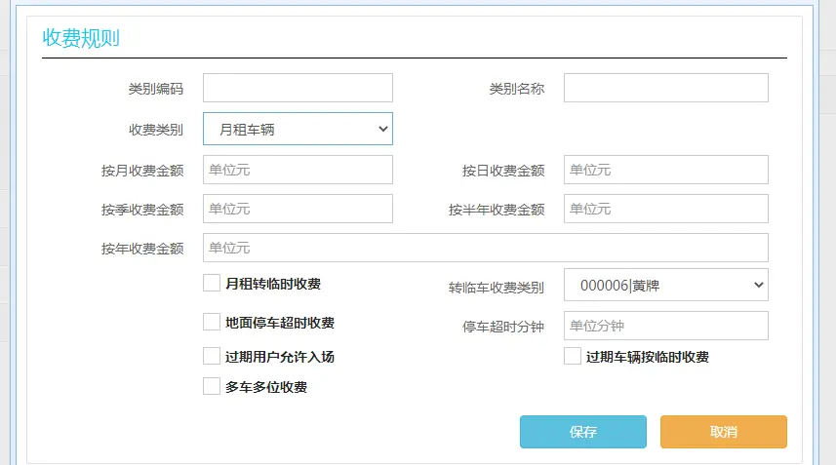The width and height of the screenshot is (836, 465).
Task: Enable the 月租转临时收费 checkbox
Action: pyautogui.click(x=212, y=284)
